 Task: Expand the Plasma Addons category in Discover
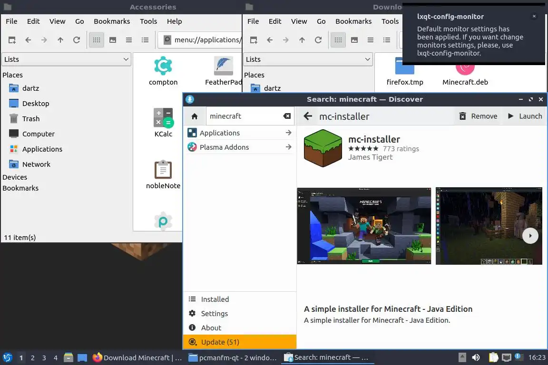(240, 147)
